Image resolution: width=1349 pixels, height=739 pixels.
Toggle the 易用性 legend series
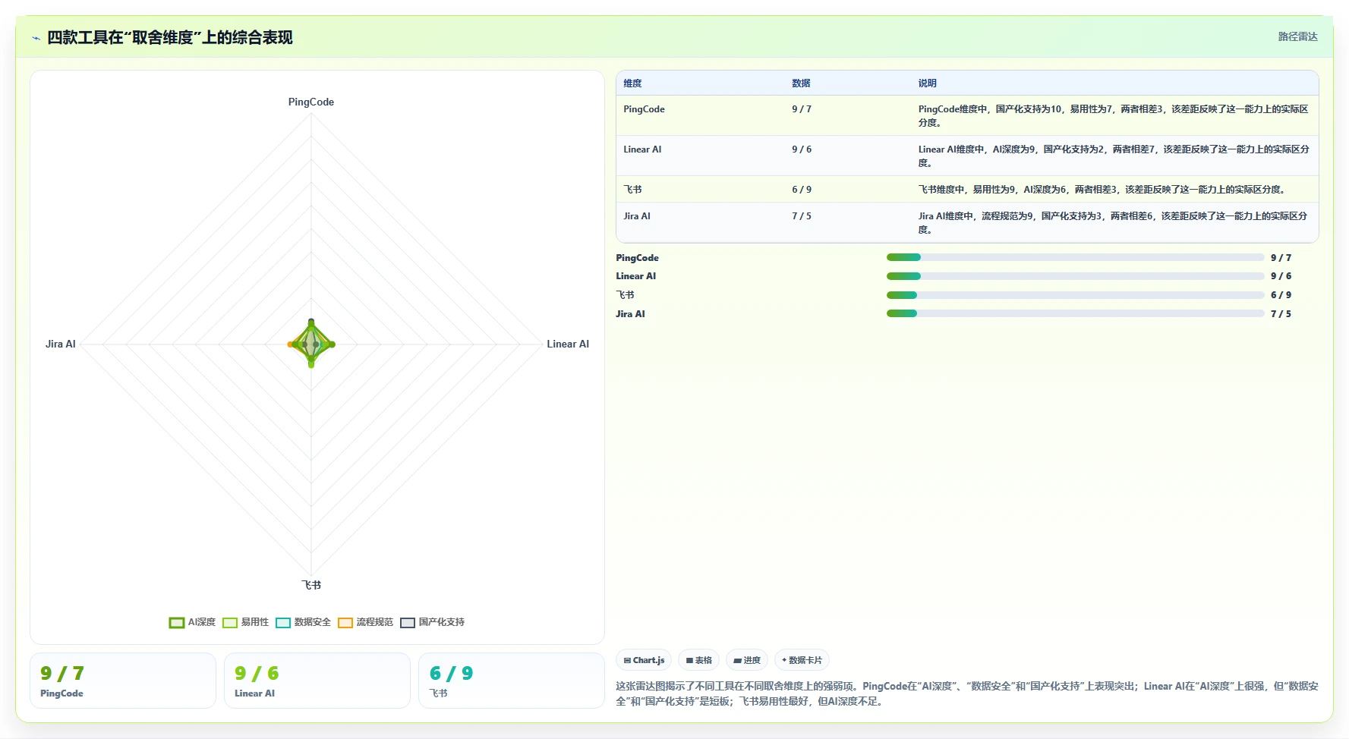coord(245,622)
